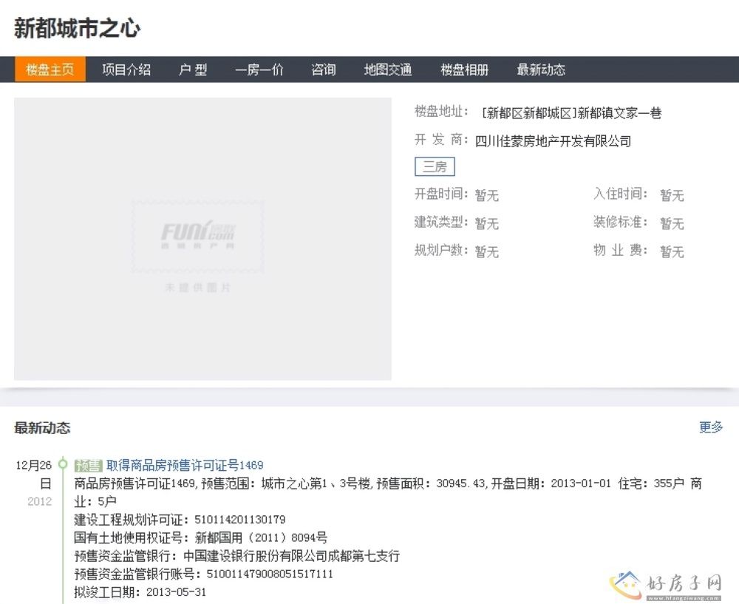The image size is (739, 604).
Task: Open 最新动态 navigation tab
Action: [541, 69]
